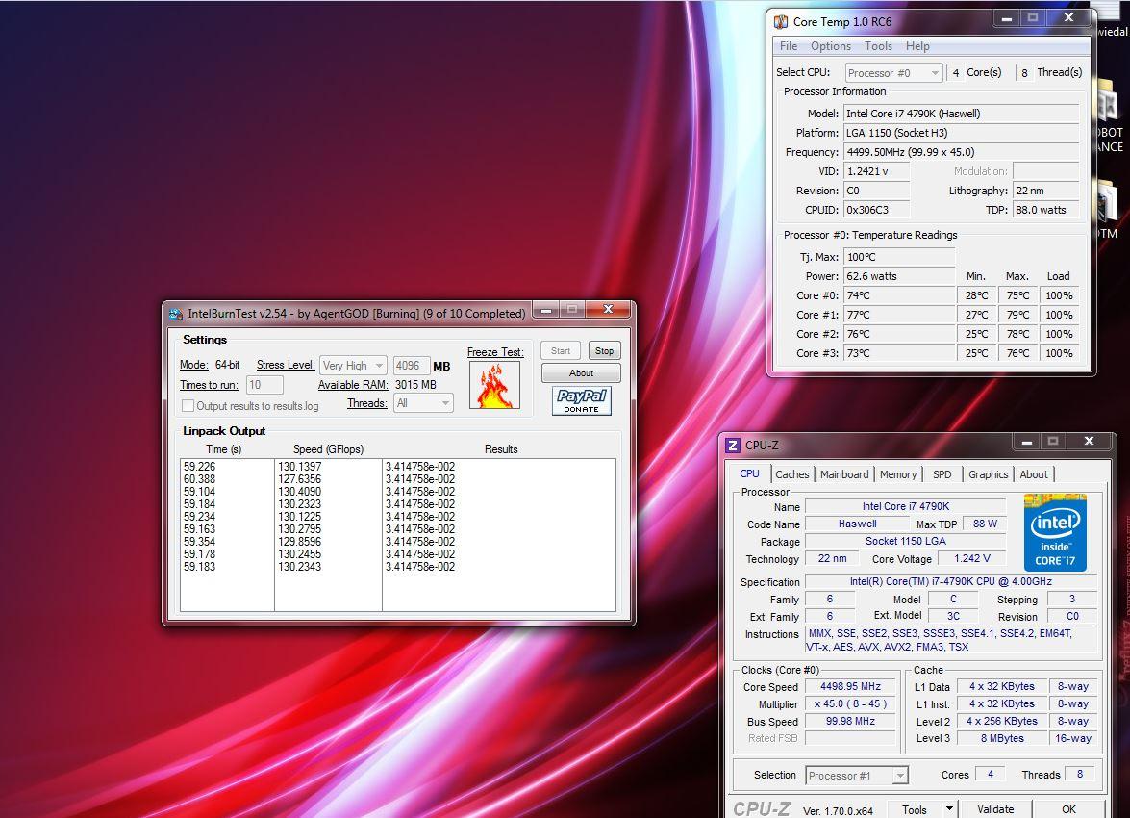This screenshot has width=1130, height=818.
Task: Click the Core #0 74°C temperature reading
Action: tap(899, 295)
